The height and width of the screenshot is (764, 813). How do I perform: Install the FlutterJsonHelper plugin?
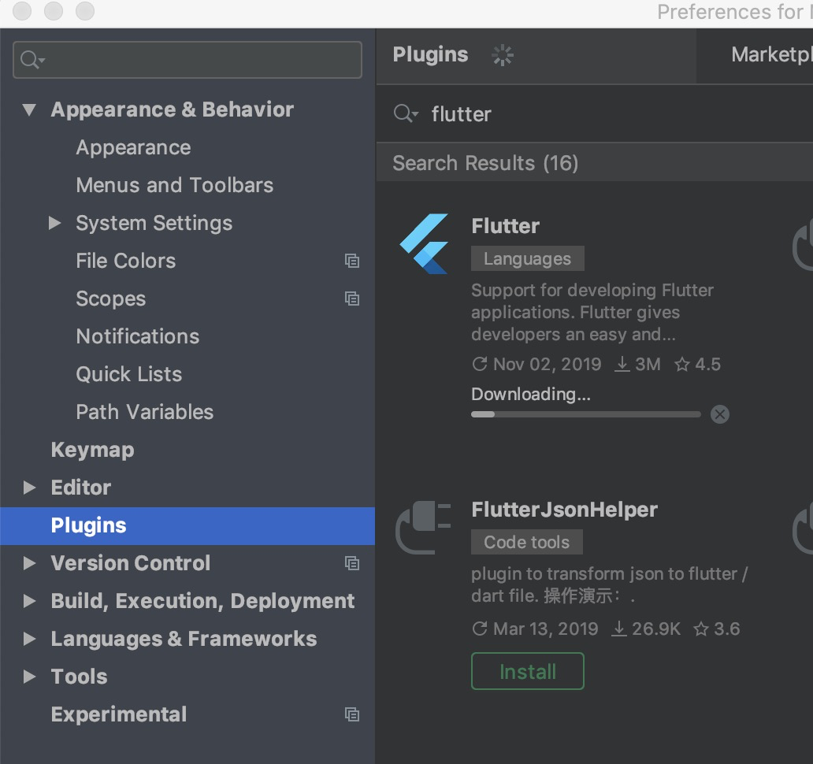[x=527, y=671]
